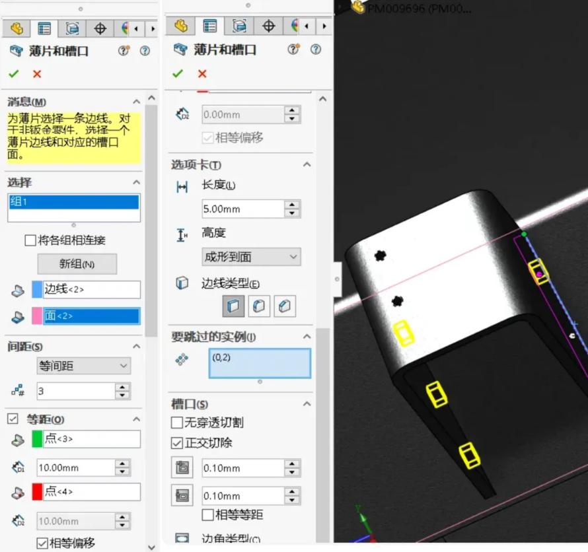Click the tab edge selection icon

(x=18, y=290)
